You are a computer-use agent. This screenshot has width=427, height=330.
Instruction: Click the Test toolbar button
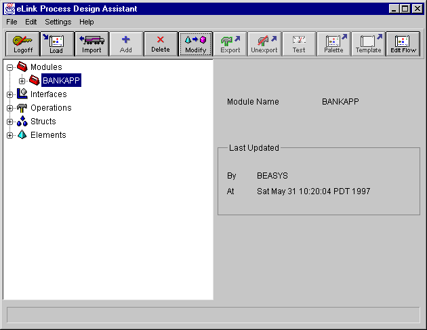pos(299,44)
